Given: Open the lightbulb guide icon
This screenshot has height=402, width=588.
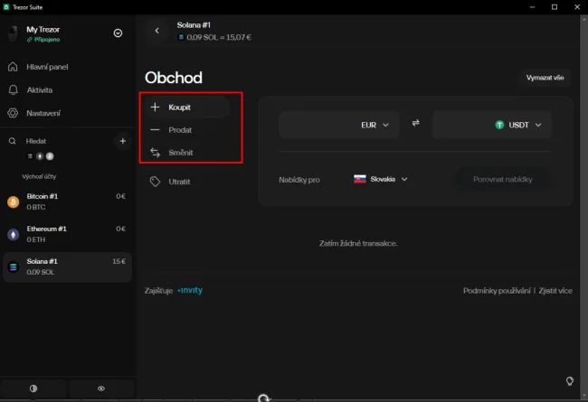Looking at the screenshot, I should point(570,381).
